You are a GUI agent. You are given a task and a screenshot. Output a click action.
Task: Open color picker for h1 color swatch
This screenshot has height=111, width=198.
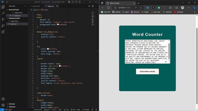(48, 49)
